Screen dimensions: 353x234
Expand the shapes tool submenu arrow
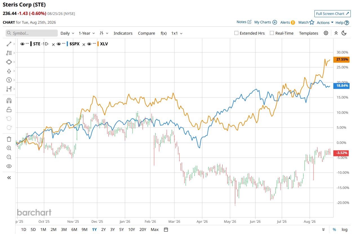pyautogui.click(x=14, y=62)
